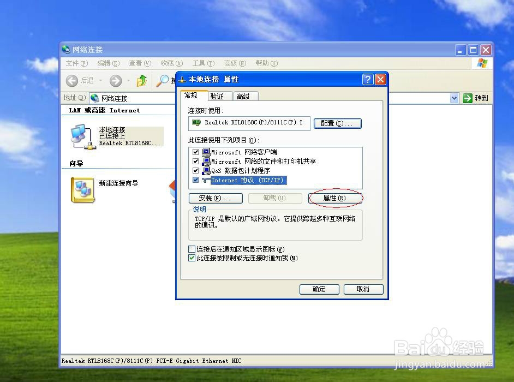Viewport: 514px width, 382px height.
Task: Click the Microsoft 网络客户端 component icon
Action: [206, 152]
